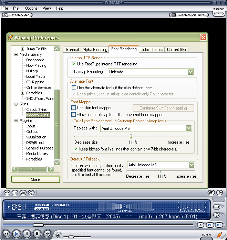Viewport: 227px width, 240px height.
Task: Open the Play menu
Action: (17, 8)
